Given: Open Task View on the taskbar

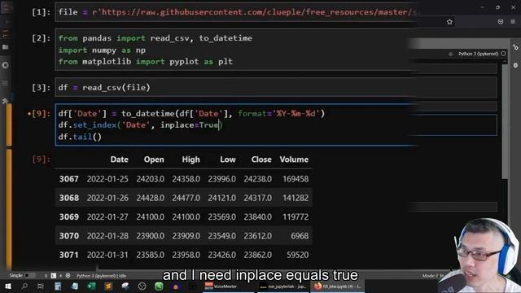Looking at the screenshot, I should coord(41,286).
